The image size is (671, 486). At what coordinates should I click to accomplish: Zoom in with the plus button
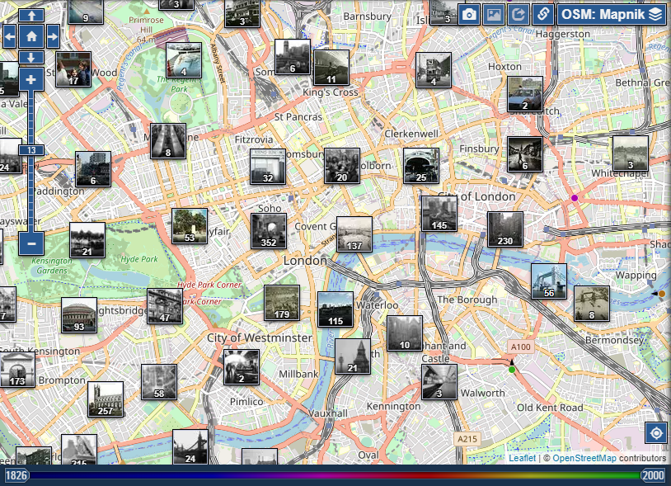pyautogui.click(x=31, y=79)
